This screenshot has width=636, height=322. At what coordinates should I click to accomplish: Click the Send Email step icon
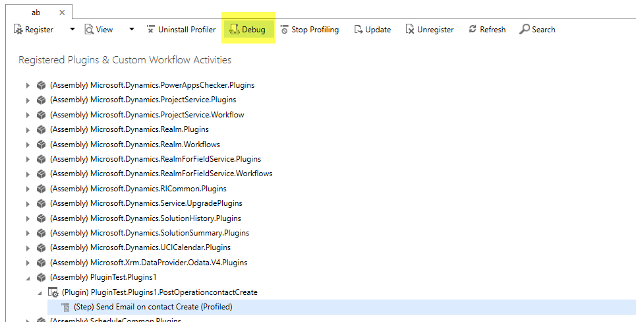(65, 307)
